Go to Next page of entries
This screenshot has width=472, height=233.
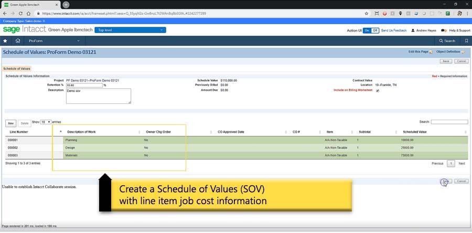tap(462, 163)
